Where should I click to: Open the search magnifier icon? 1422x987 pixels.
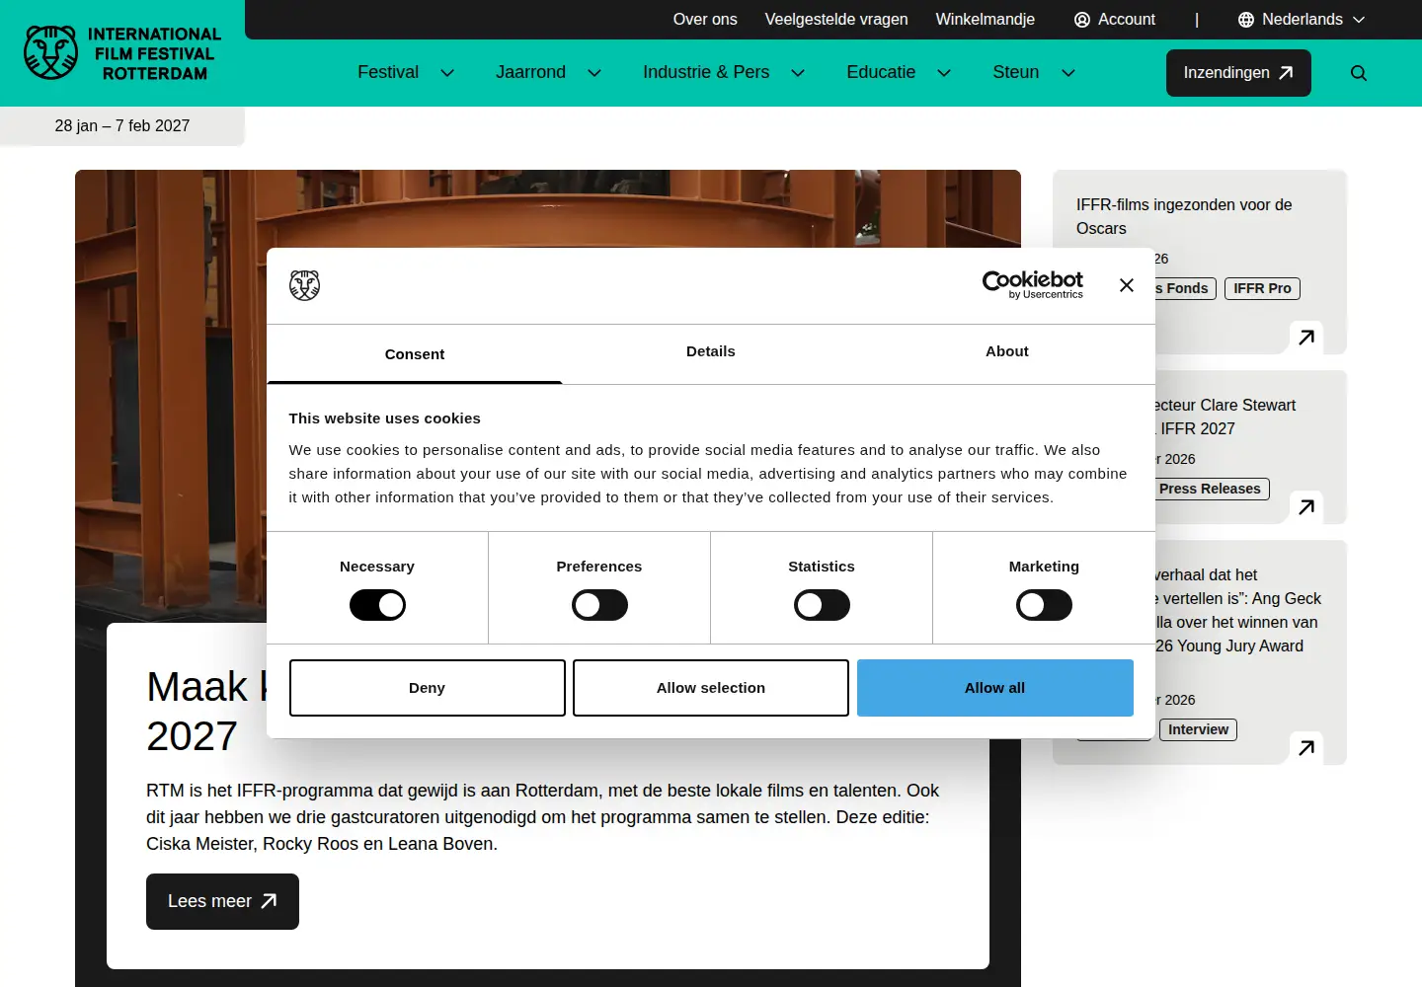point(1359,73)
